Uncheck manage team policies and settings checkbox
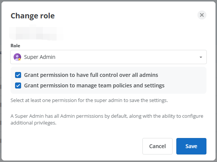This screenshot has height=162, width=217. (18, 85)
